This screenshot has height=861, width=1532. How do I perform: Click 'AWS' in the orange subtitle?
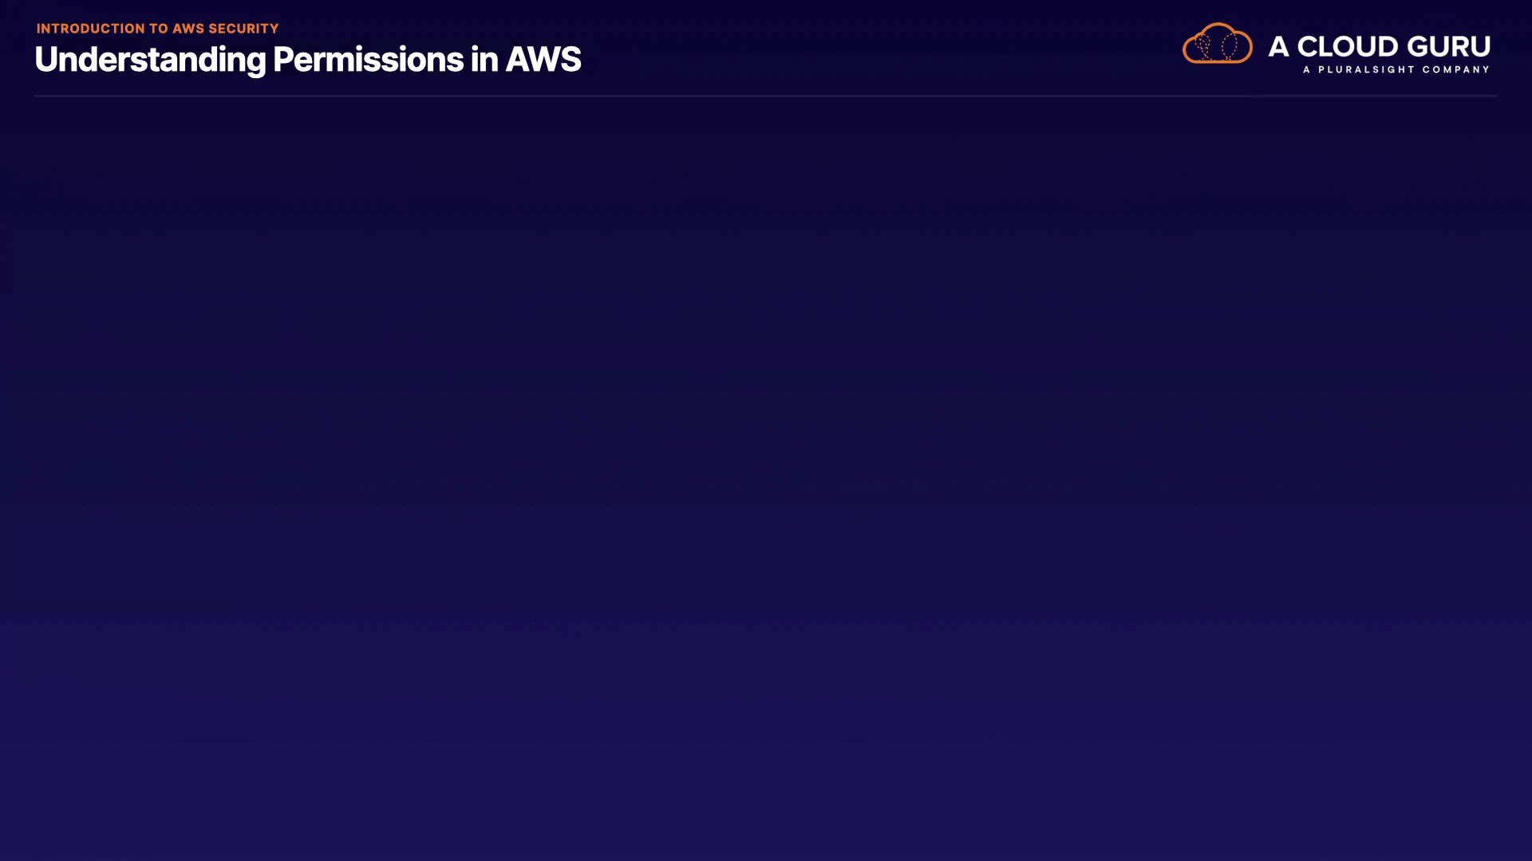click(x=188, y=29)
